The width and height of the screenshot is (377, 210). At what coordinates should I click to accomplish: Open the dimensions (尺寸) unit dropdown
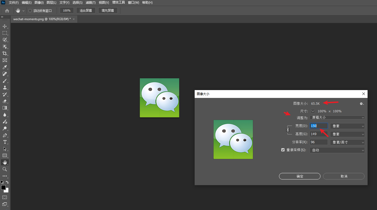coord(313,111)
